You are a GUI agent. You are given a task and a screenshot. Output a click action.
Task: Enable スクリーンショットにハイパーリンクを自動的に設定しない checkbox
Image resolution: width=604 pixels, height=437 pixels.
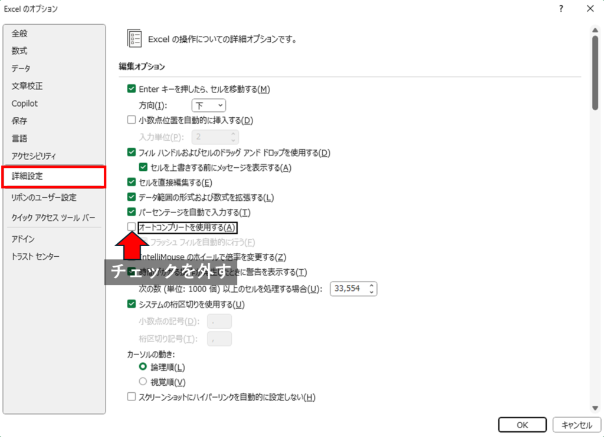click(x=132, y=396)
